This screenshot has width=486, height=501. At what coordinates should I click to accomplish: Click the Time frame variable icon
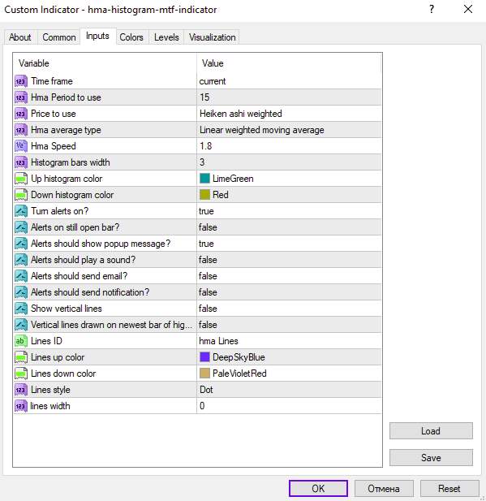click(x=21, y=81)
